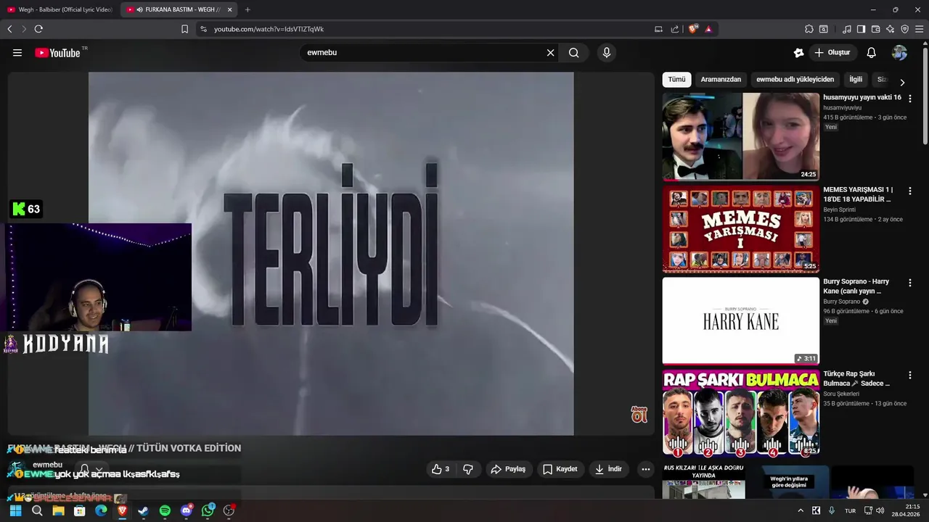Open the account avatar menu
Viewport: 929px width, 522px height.
point(899,53)
